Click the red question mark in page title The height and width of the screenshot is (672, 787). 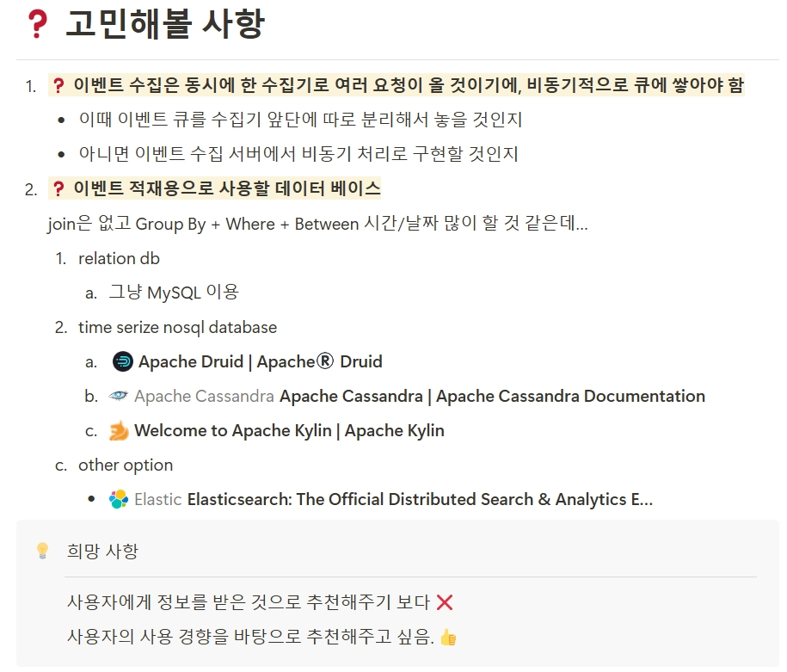click(38, 23)
